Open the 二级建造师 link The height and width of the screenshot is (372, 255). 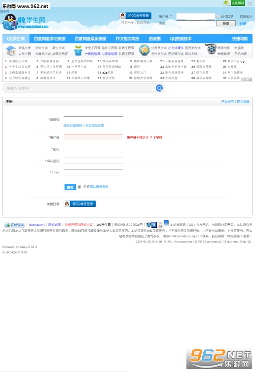click(109, 54)
